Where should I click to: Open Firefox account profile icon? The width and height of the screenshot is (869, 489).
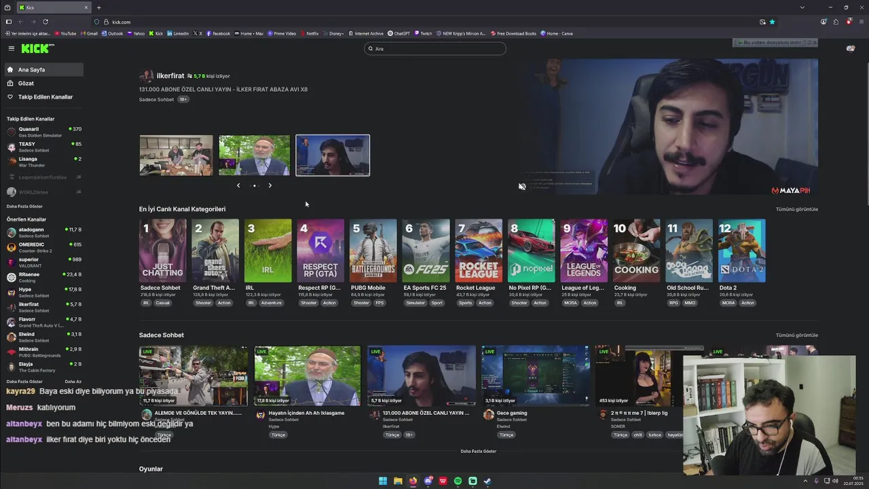coord(824,22)
